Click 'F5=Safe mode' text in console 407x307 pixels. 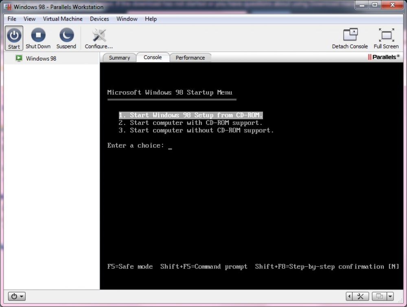[x=130, y=267]
